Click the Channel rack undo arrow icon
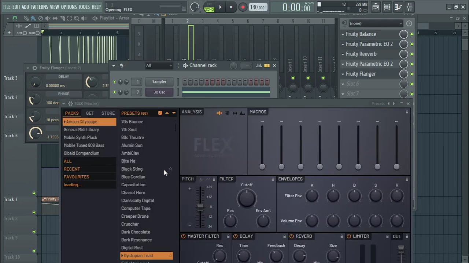Image resolution: width=469 pixels, height=263 pixels. pos(121,65)
